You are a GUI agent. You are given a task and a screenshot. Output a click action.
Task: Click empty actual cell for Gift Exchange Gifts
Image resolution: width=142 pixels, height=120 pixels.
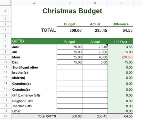[x=95, y=95]
